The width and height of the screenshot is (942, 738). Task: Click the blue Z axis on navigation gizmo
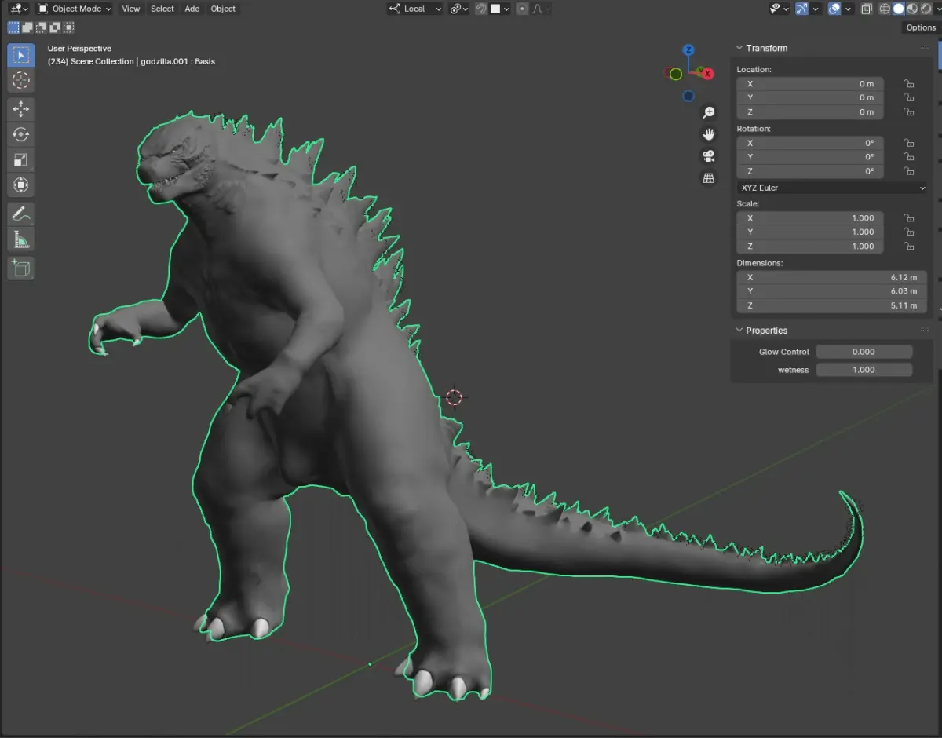688,50
